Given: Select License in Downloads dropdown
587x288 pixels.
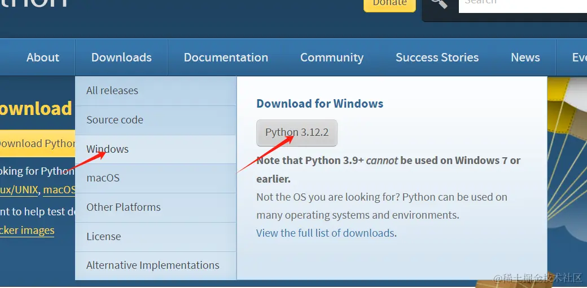Looking at the screenshot, I should [155, 236].
